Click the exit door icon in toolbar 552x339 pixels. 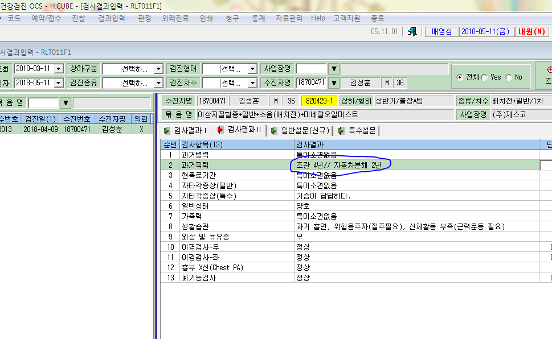[x=412, y=32]
